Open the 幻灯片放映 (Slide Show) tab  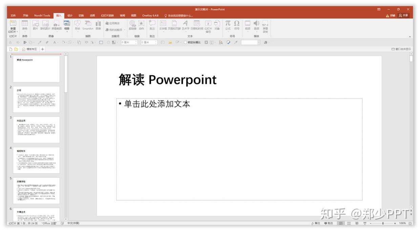point(107,16)
